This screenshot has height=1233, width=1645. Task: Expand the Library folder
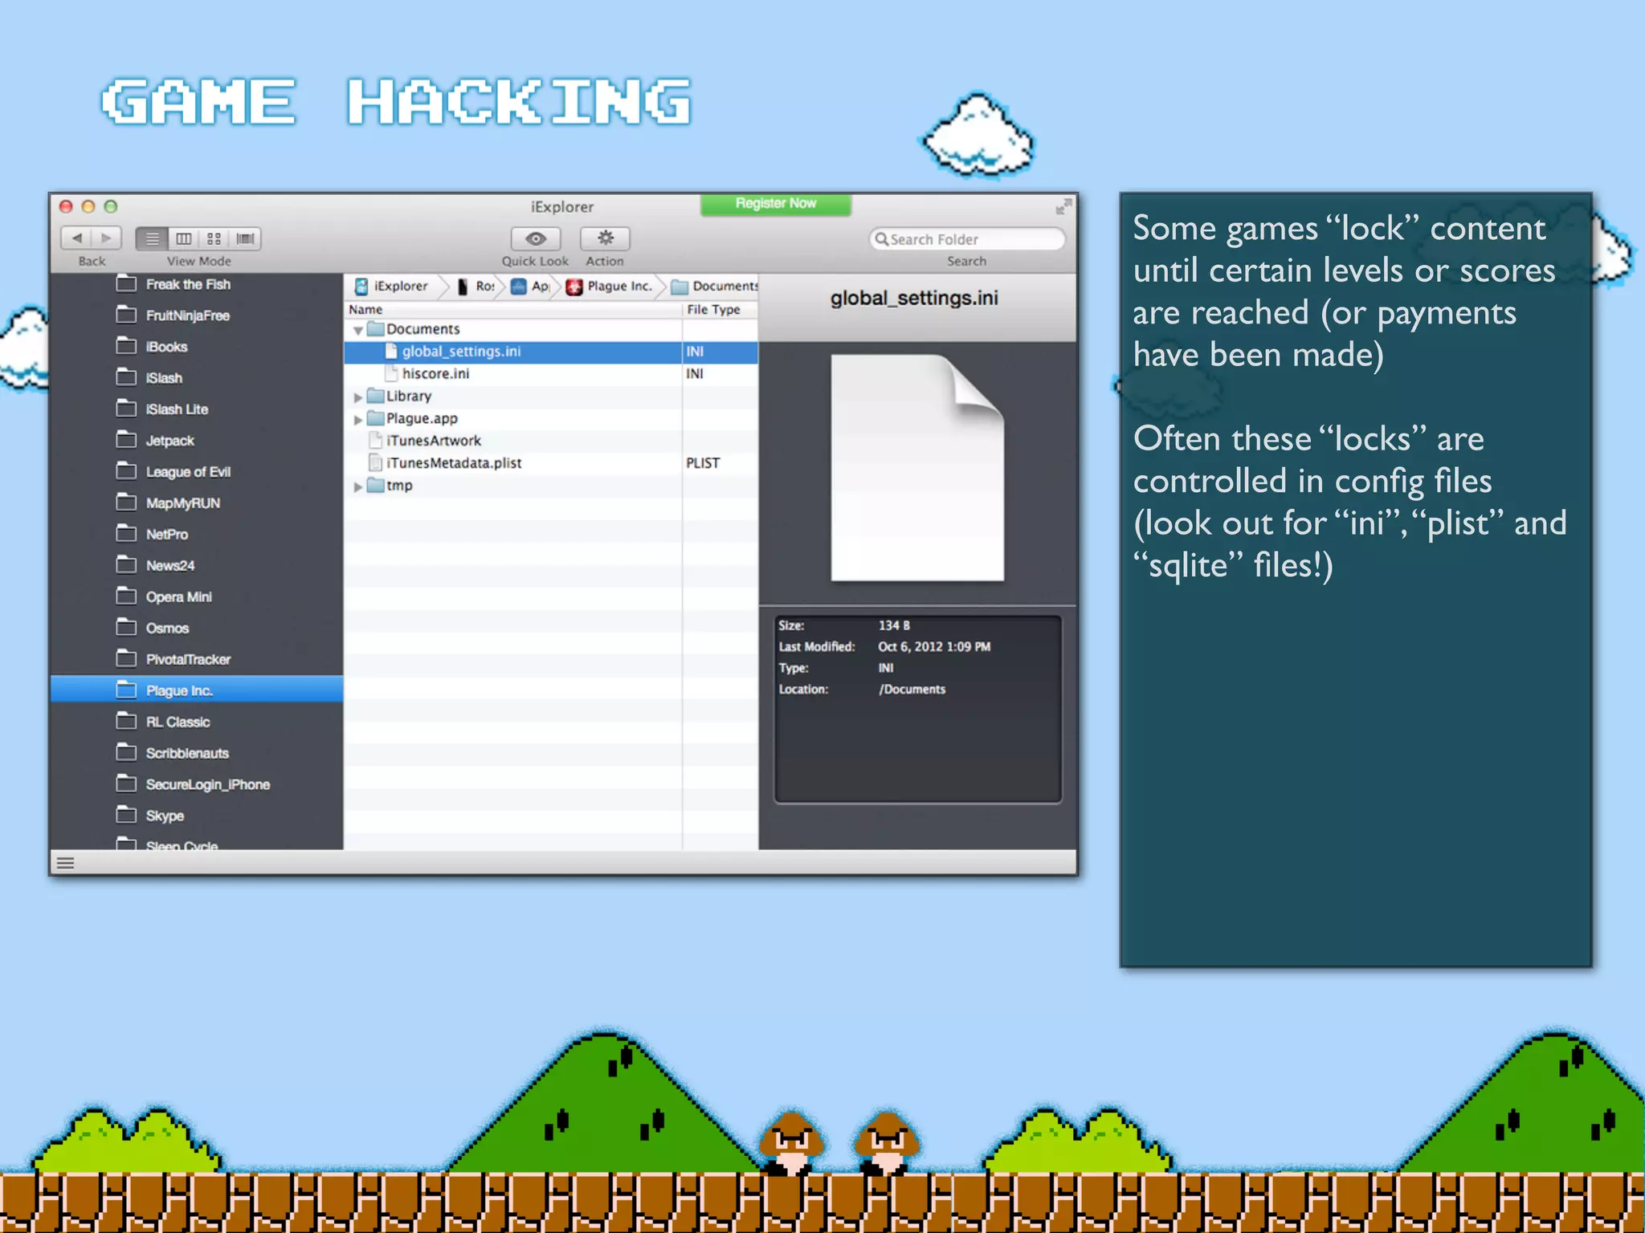coord(358,397)
